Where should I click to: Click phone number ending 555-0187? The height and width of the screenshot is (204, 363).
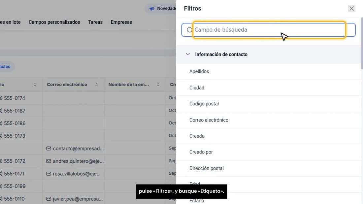(13, 111)
